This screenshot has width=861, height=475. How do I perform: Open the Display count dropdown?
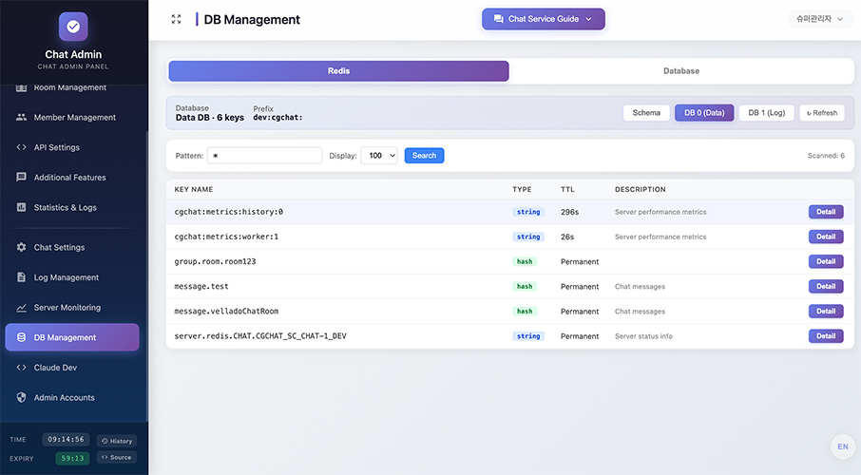point(379,156)
